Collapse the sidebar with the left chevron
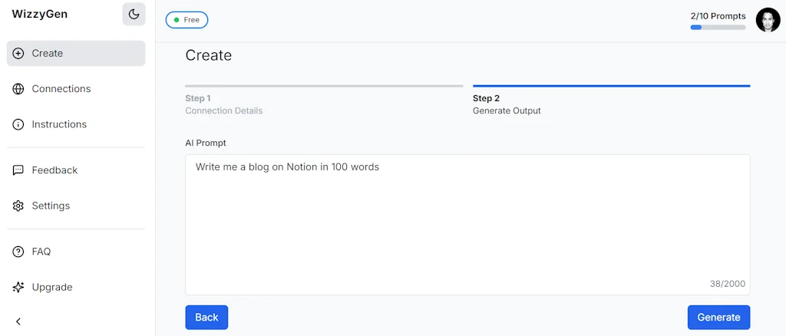The height and width of the screenshot is (336, 786). pos(18,321)
